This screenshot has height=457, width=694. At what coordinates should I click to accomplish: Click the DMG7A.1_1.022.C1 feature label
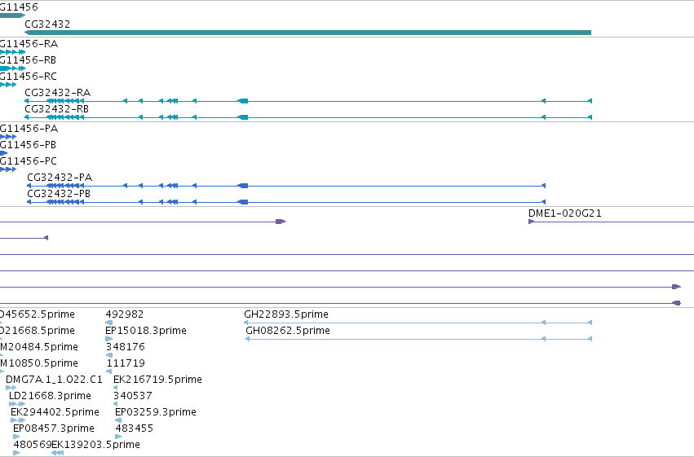54,380
